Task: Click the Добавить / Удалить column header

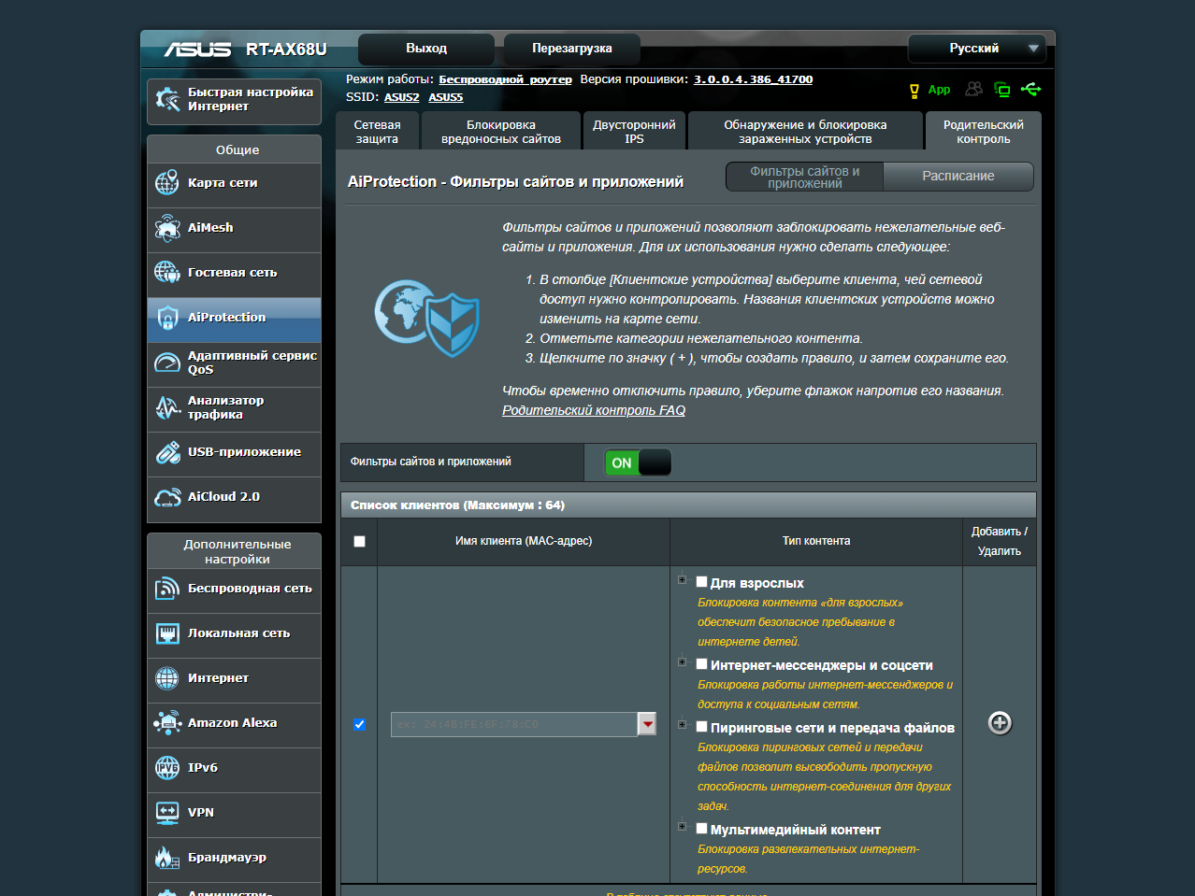Action: click(x=1000, y=542)
